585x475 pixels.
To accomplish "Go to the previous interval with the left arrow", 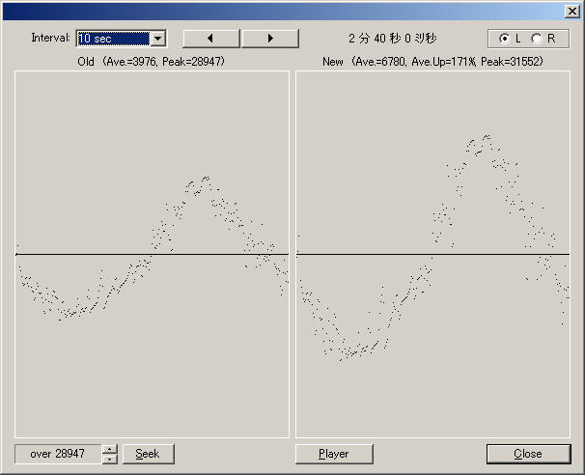I will [x=211, y=39].
